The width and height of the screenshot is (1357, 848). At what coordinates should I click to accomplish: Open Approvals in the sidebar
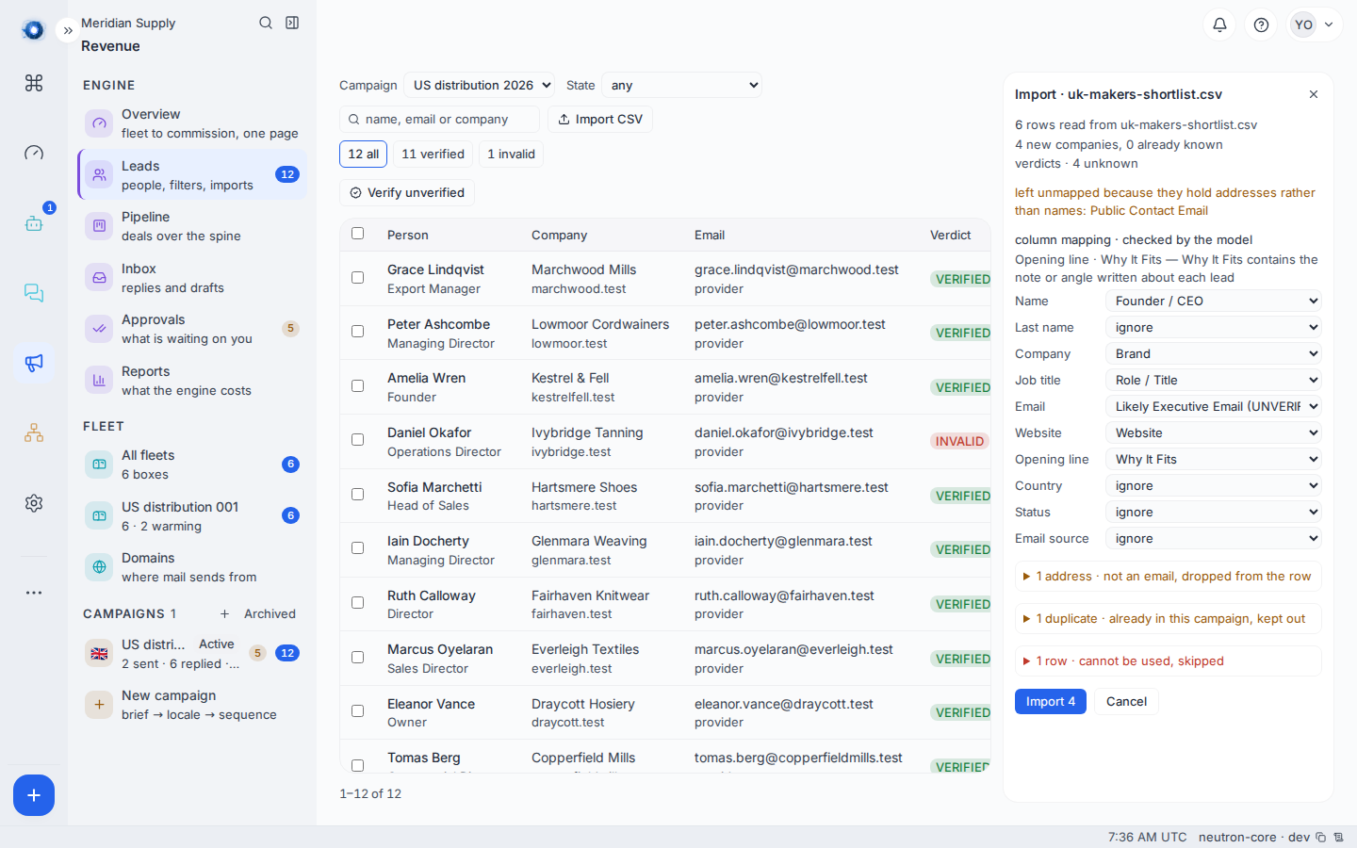click(192, 329)
